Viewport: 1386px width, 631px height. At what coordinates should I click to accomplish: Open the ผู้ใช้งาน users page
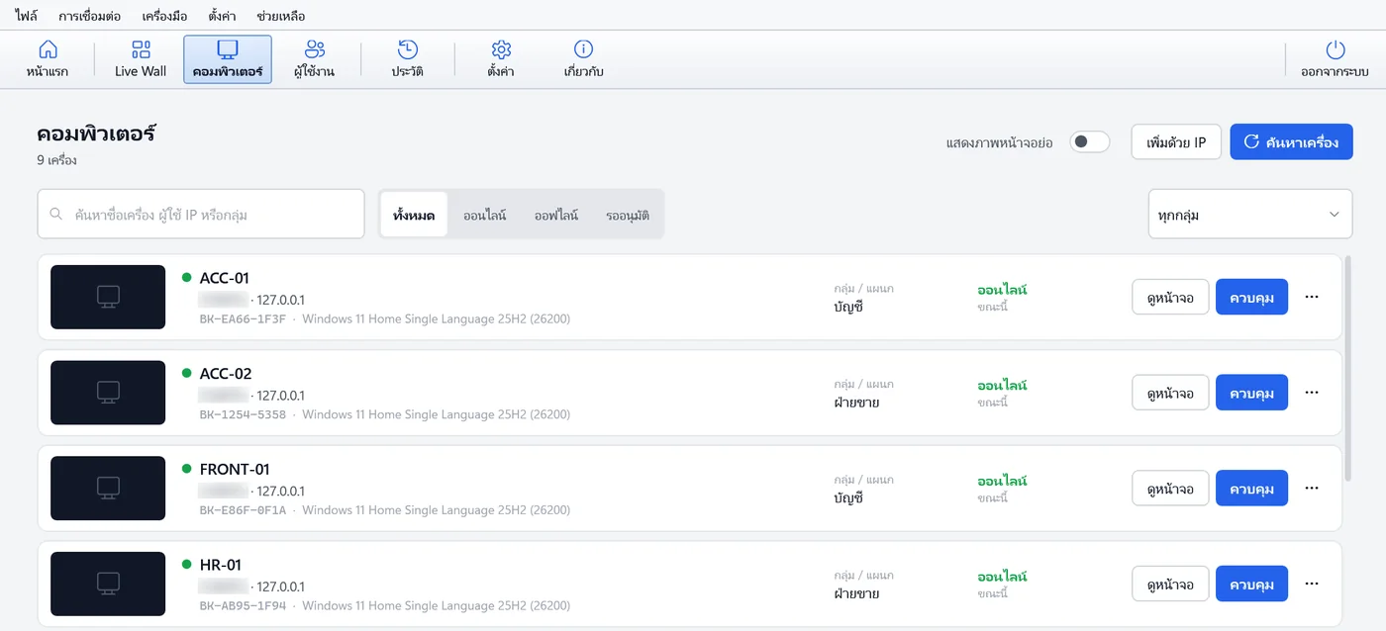point(315,58)
